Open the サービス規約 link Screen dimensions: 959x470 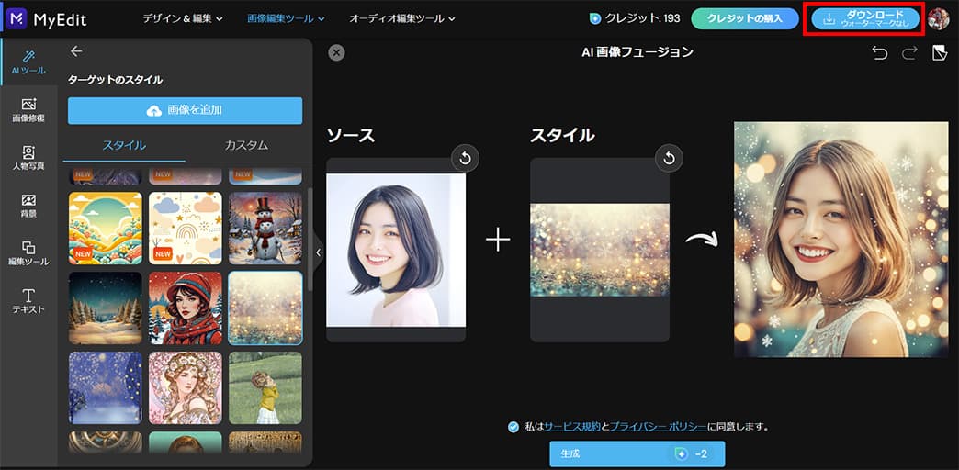coord(572,427)
